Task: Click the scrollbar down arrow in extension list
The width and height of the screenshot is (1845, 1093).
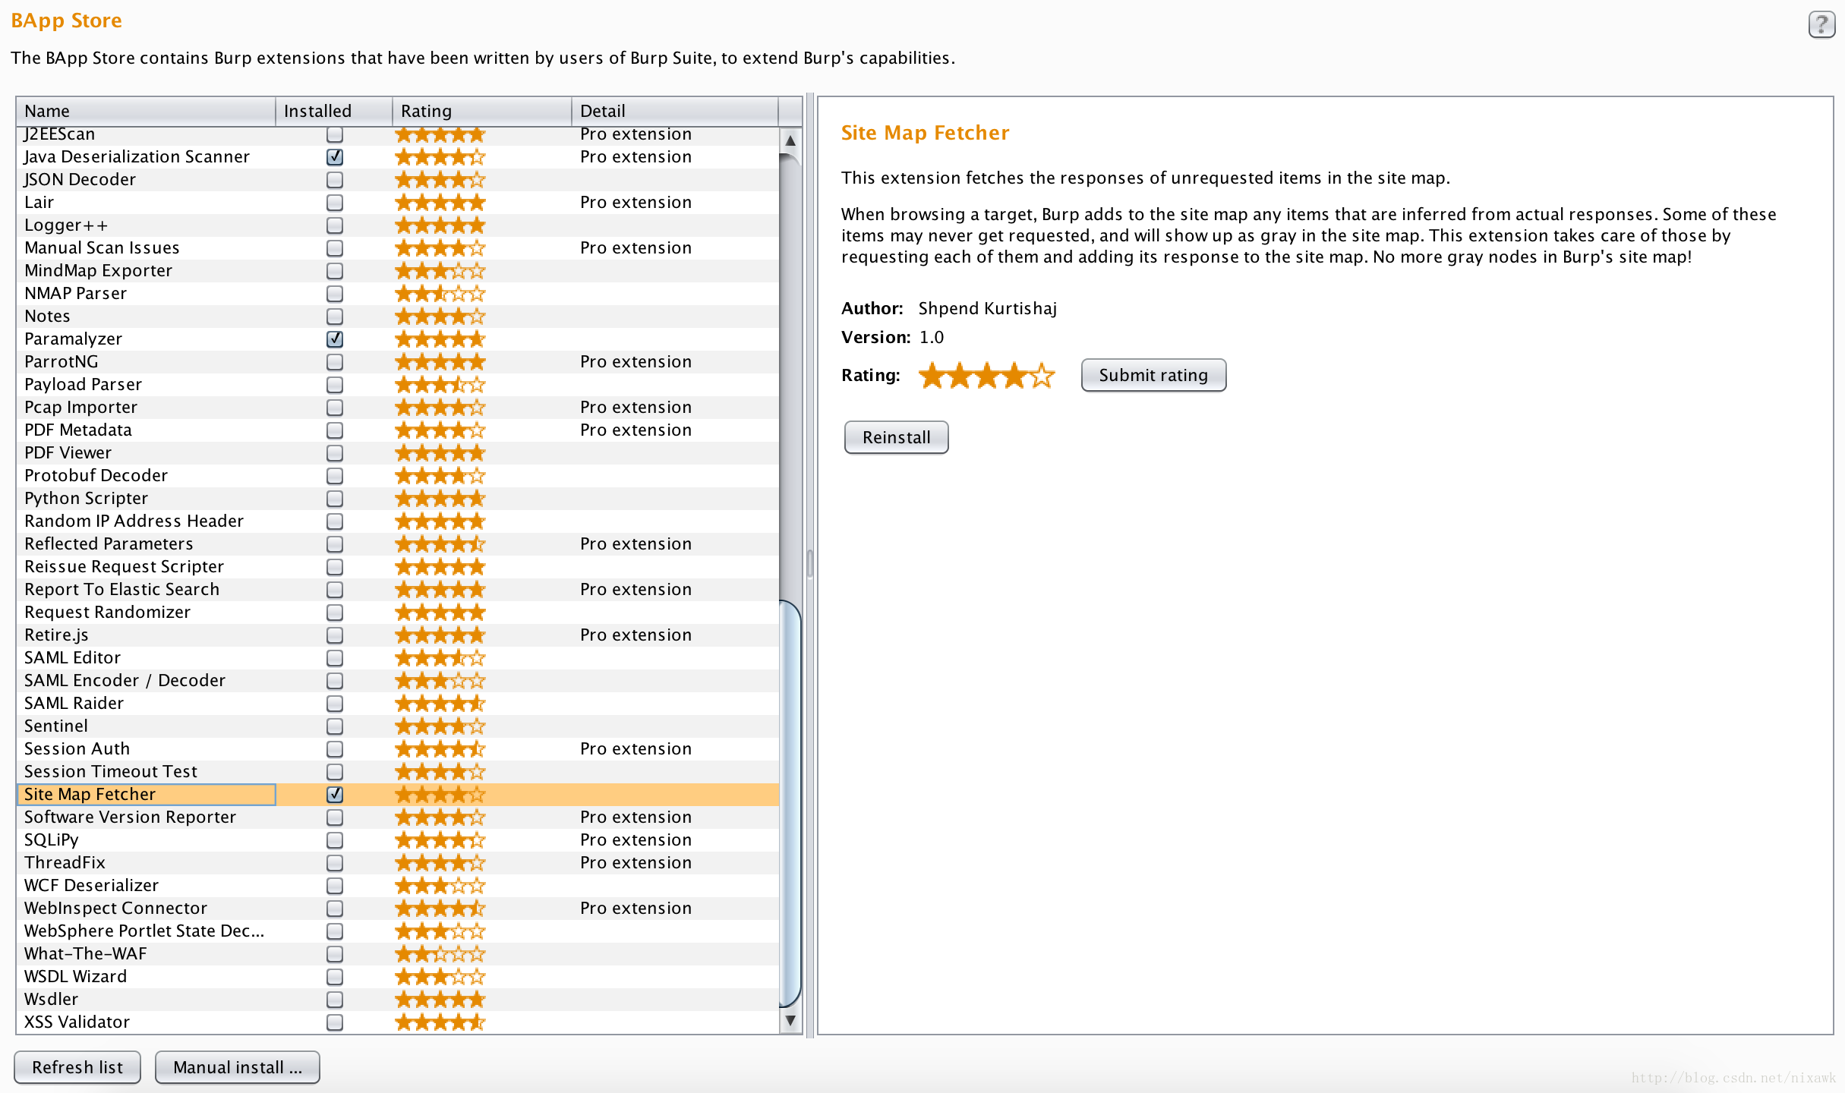Action: [790, 1021]
